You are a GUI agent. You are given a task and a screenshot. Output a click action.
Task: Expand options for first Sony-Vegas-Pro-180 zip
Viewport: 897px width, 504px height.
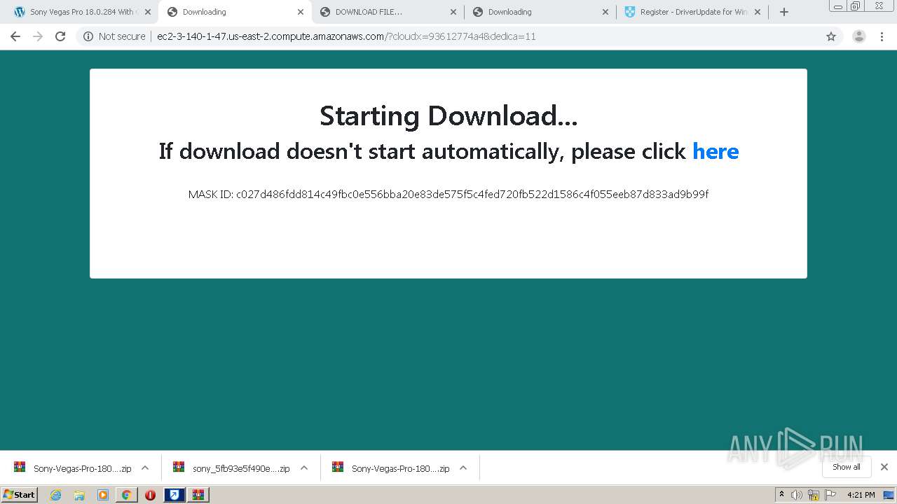click(145, 468)
